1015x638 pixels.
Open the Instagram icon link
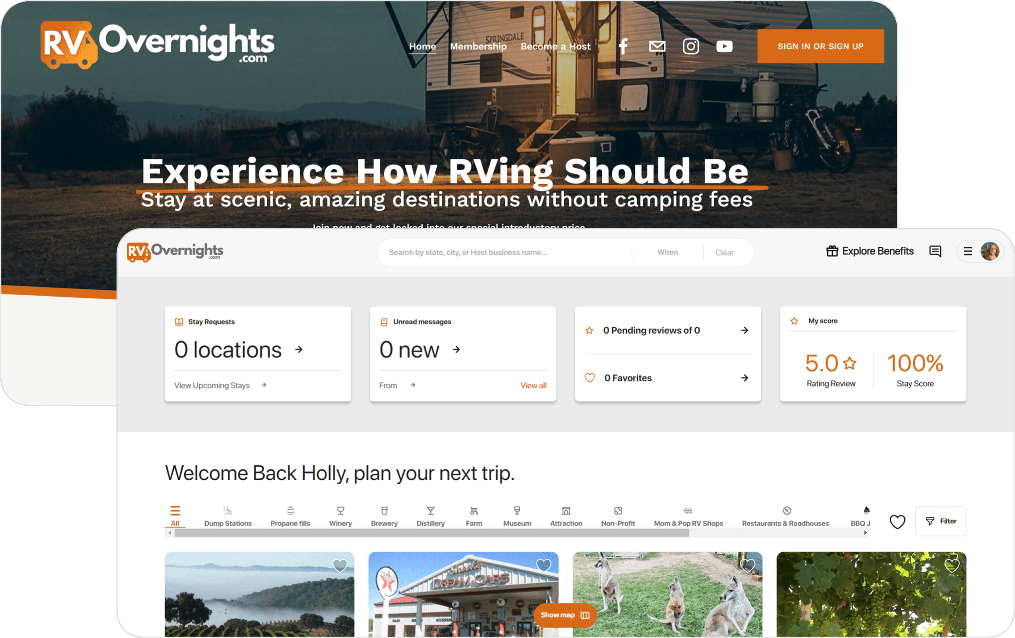(691, 46)
